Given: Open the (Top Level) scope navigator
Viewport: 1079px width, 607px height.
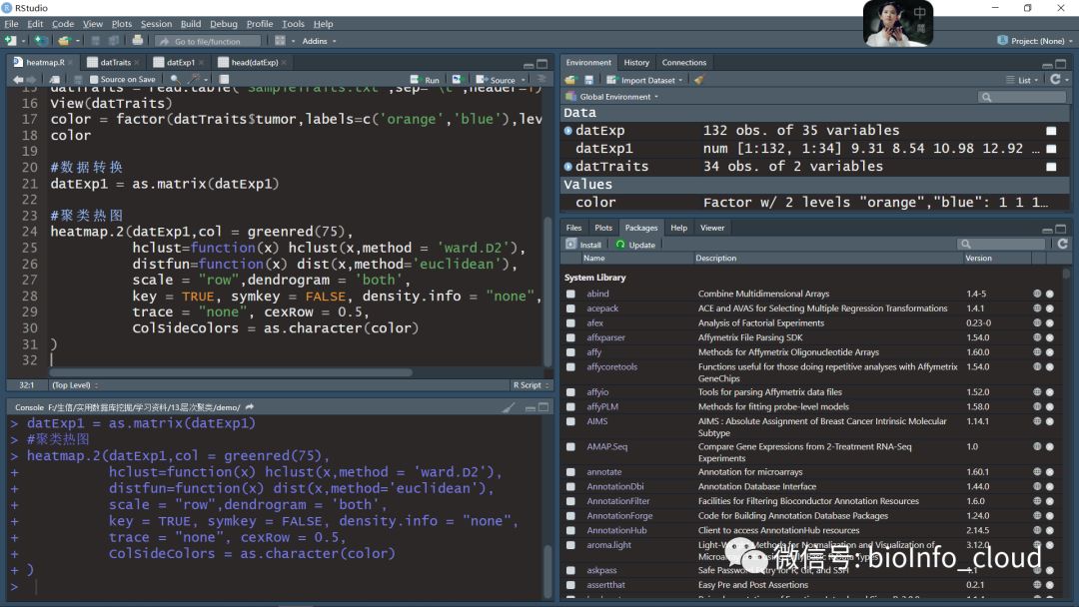Looking at the screenshot, I should pos(75,385).
